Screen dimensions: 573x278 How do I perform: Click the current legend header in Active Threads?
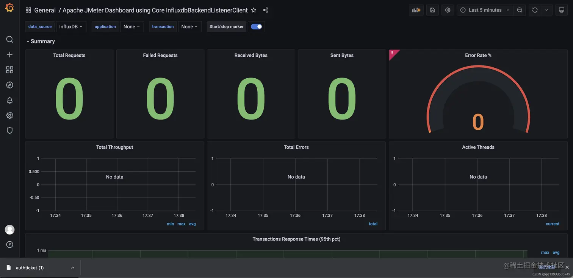coord(553,224)
